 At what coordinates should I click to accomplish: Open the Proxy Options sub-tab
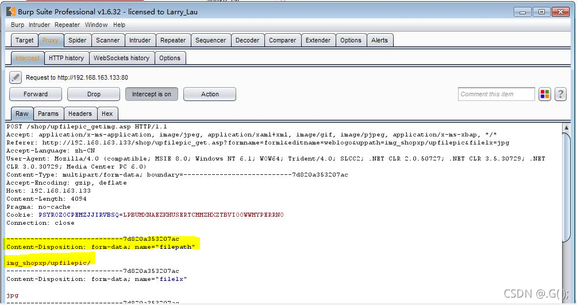tap(170, 58)
